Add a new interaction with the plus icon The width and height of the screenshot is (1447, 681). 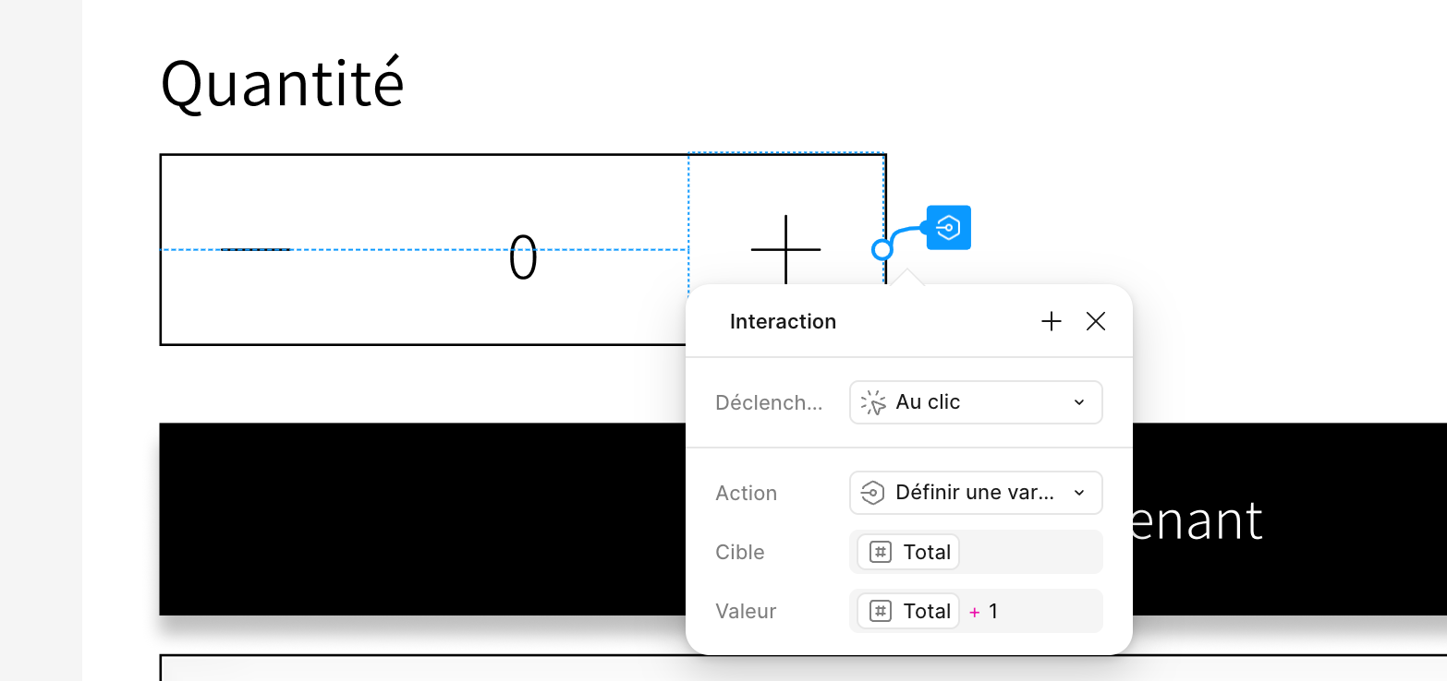pos(1051,321)
